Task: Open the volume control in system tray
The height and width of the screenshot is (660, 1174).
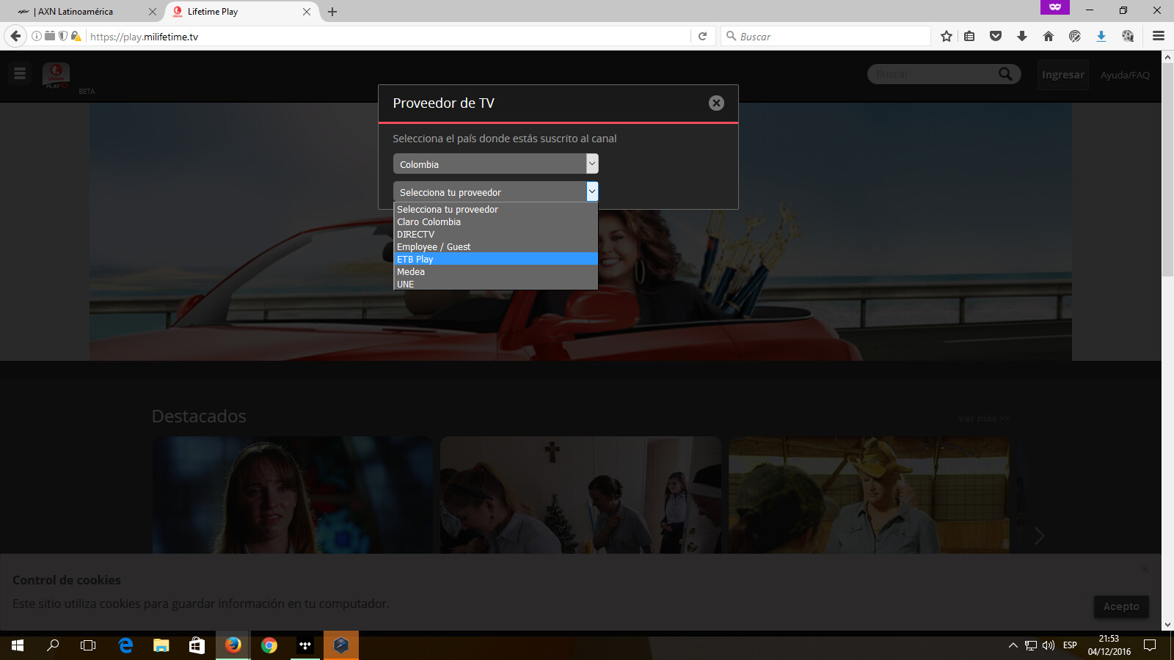Action: 1049,645
